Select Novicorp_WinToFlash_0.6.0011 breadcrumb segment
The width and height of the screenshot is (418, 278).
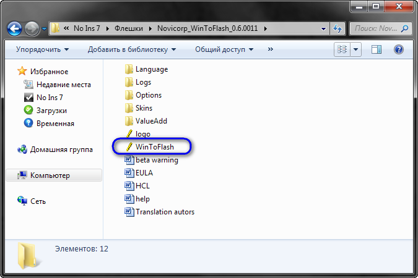[x=207, y=28]
